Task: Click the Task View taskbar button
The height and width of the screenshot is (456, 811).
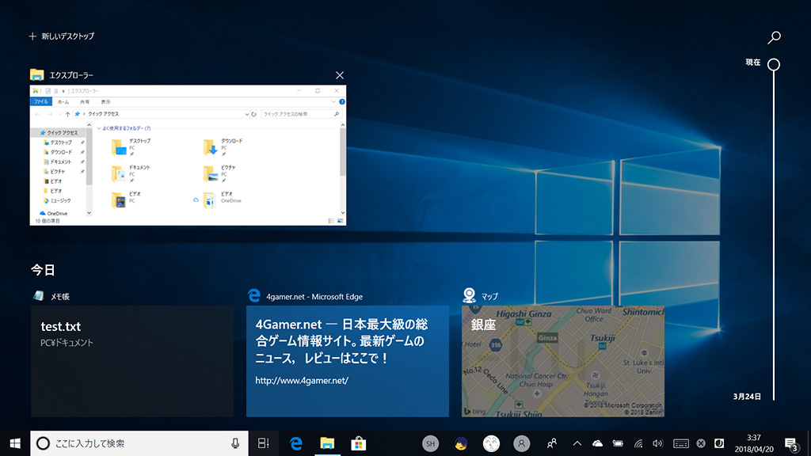Action: pyautogui.click(x=264, y=443)
